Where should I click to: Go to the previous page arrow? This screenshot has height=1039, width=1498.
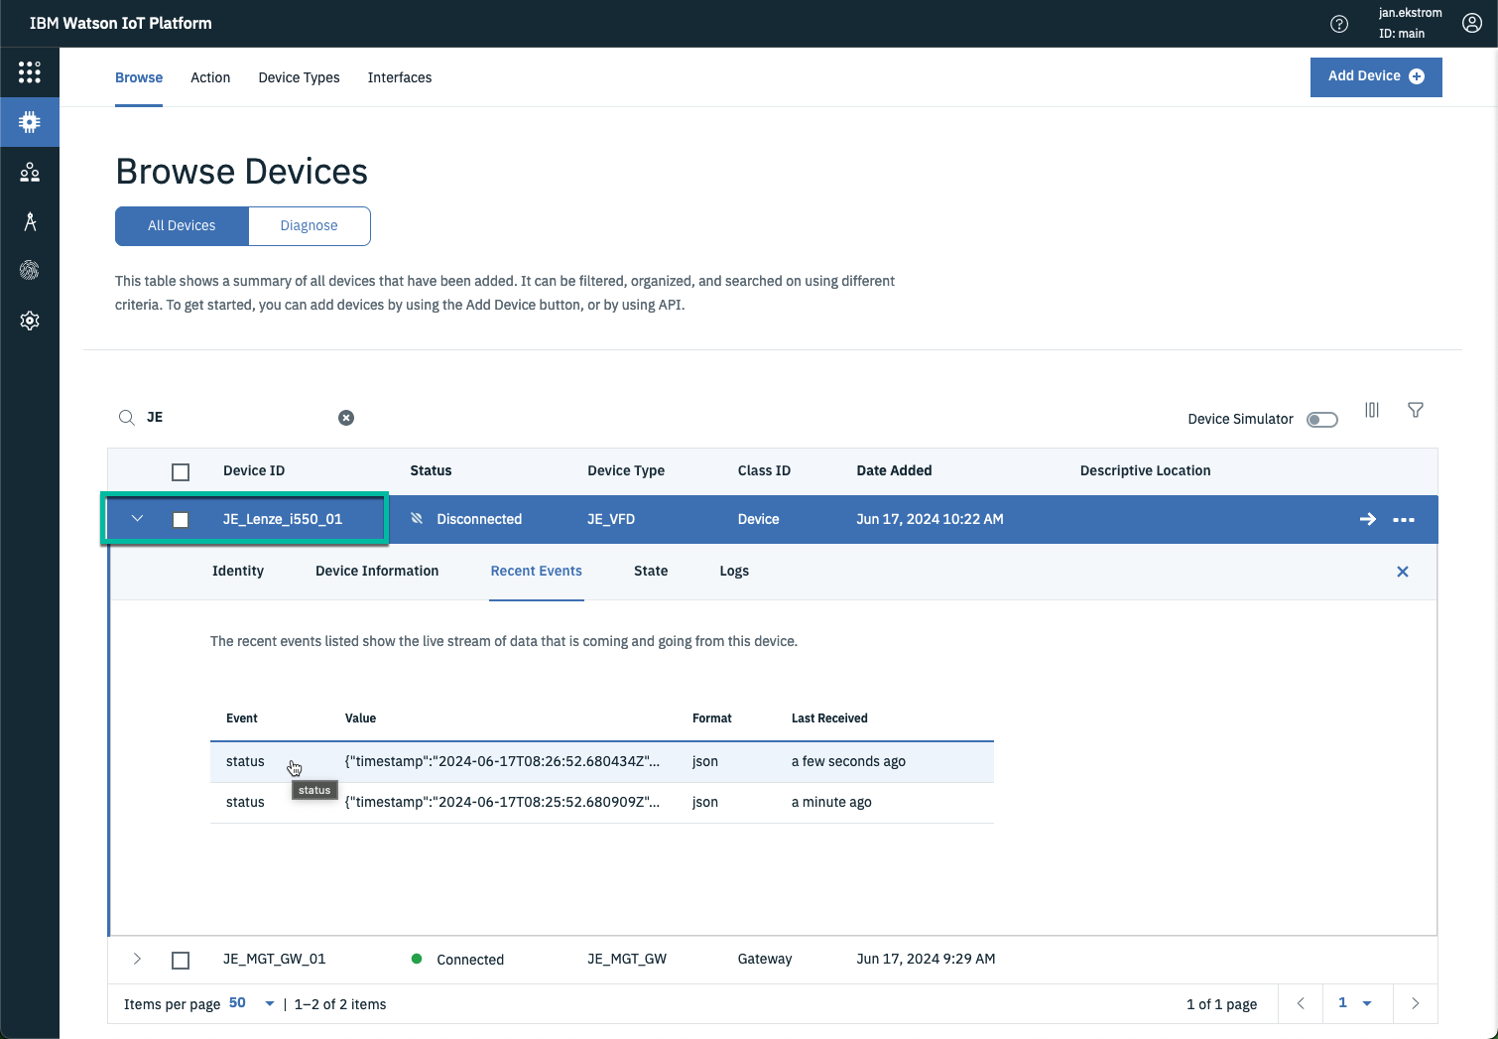[x=1302, y=1003]
